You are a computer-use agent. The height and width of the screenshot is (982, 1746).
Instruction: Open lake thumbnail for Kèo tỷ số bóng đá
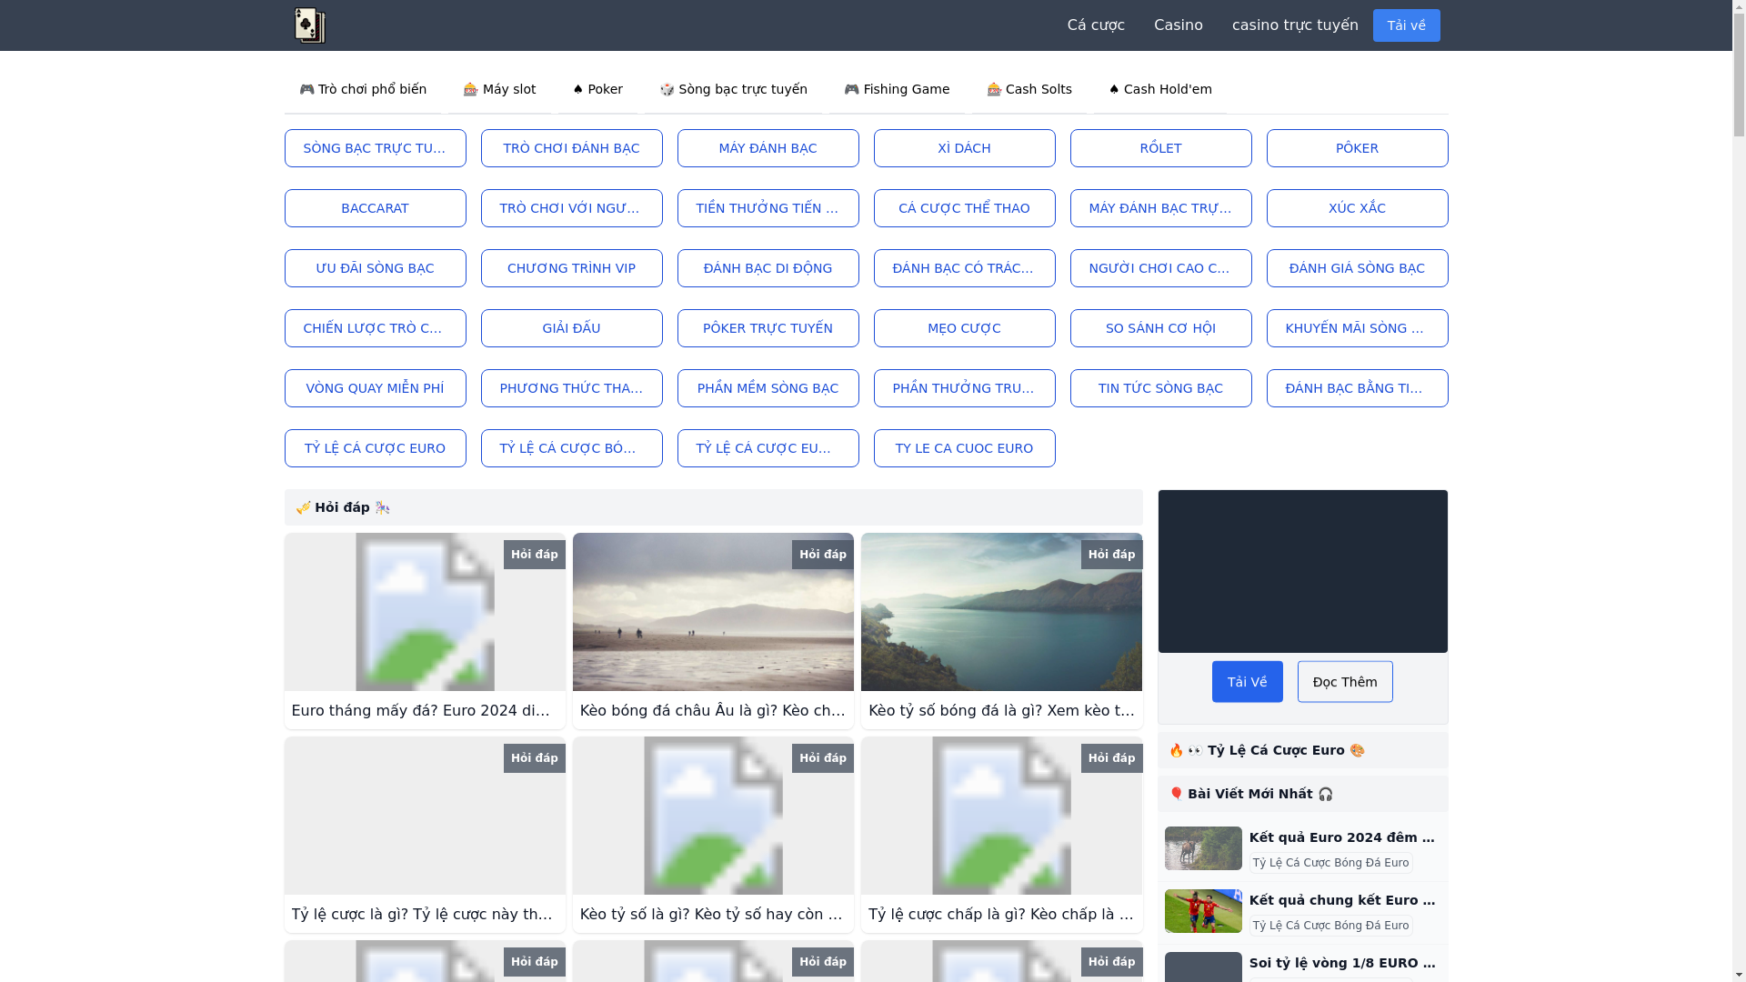pyautogui.click(x=1001, y=612)
